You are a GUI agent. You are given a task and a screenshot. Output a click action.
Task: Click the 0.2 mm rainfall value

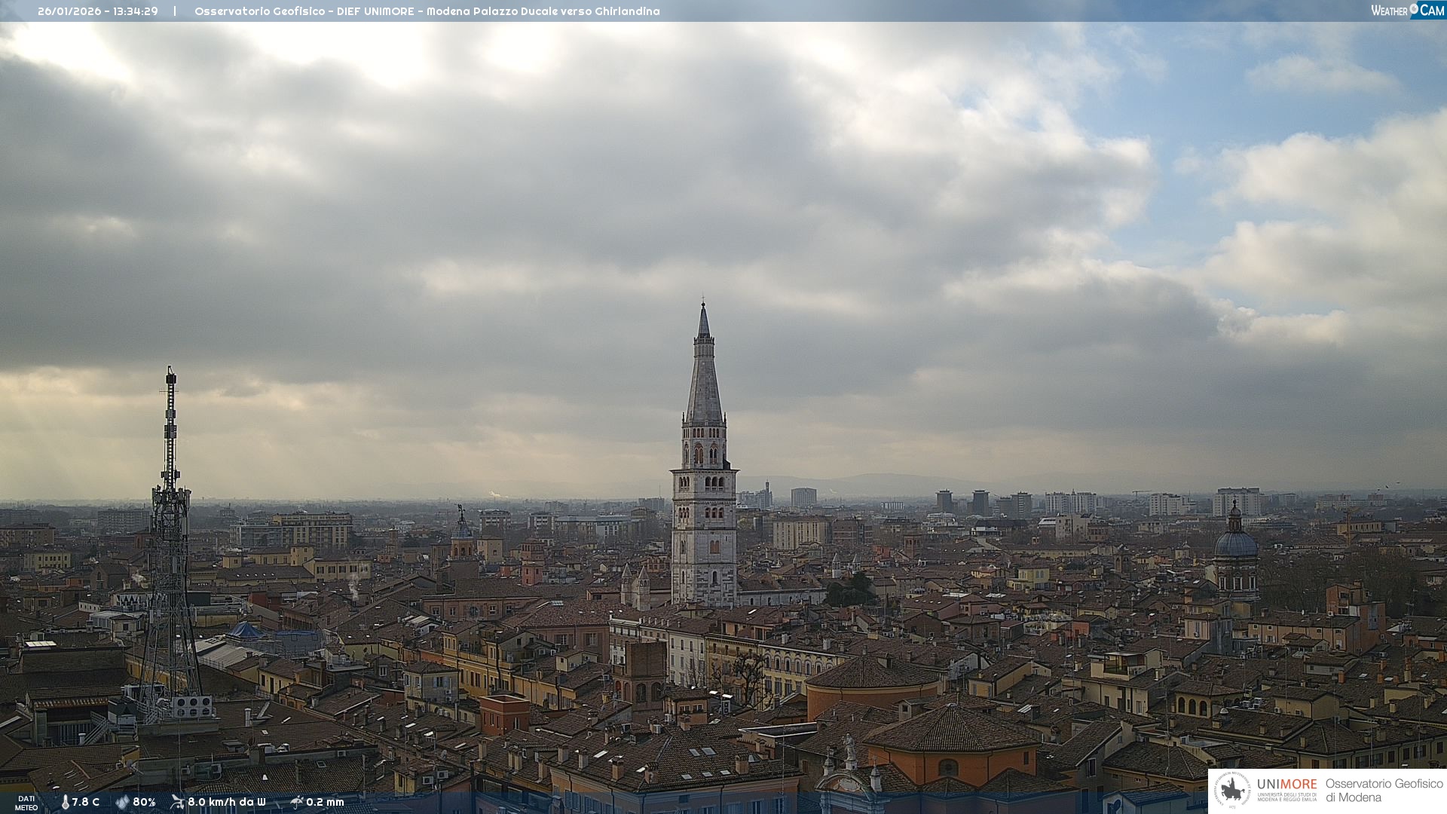[x=325, y=802]
